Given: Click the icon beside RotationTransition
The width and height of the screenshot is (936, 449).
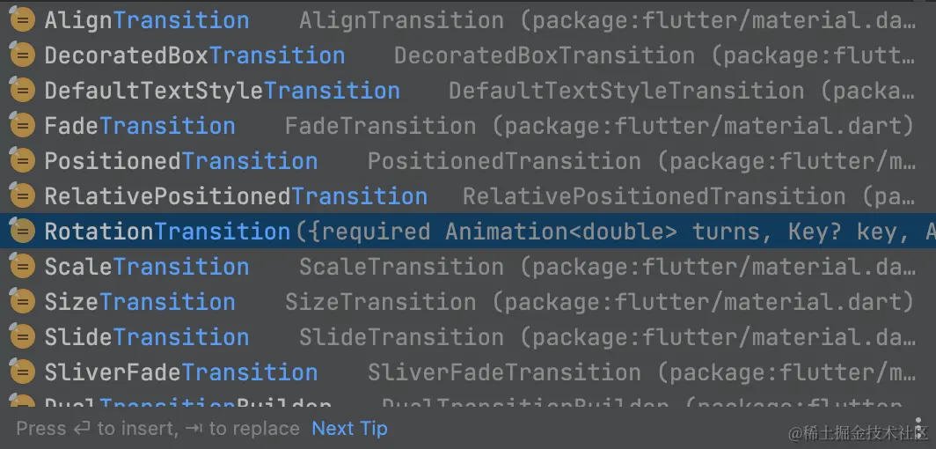Looking at the screenshot, I should click(x=21, y=232).
